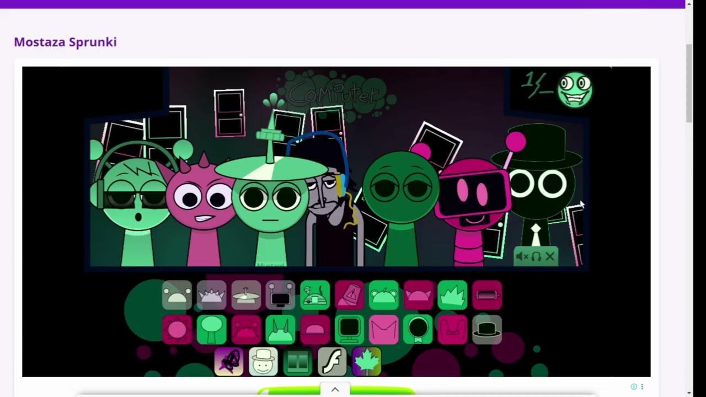Choose the pink sun sound icon
This screenshot has width=706, height=397.
coord(177,330)
